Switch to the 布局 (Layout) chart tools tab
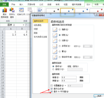 (x=97, y=4)
